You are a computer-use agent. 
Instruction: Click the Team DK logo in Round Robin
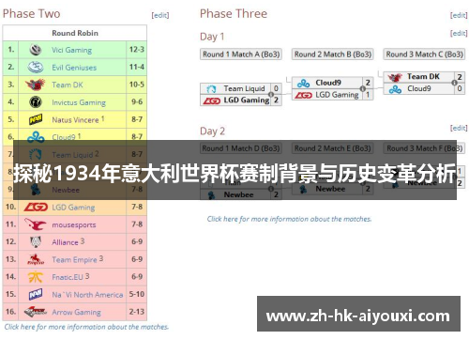coord(35,85)
